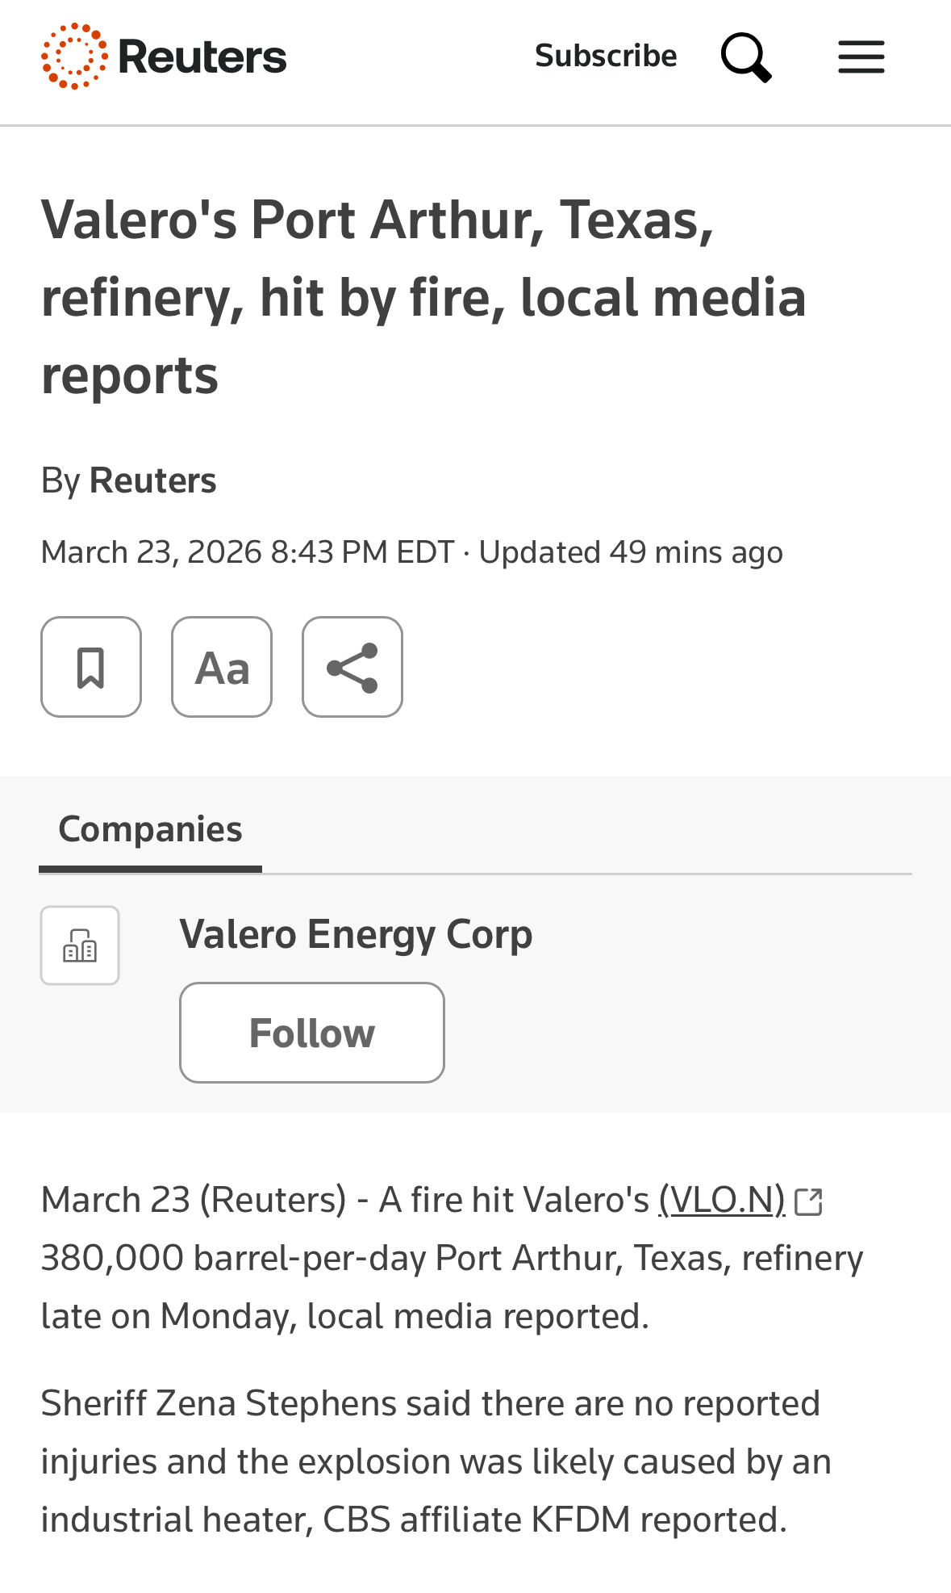Click the company building icon
The height and width of the screenshot is (1593, 951).
pyautogui.click(x=80, y=945)
